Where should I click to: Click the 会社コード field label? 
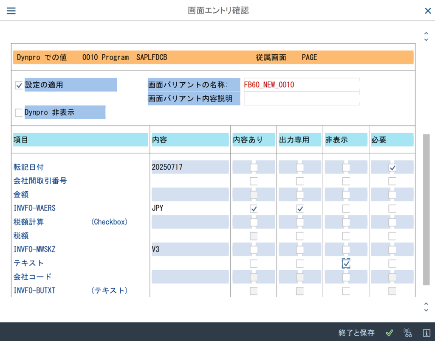pos(32,277)
